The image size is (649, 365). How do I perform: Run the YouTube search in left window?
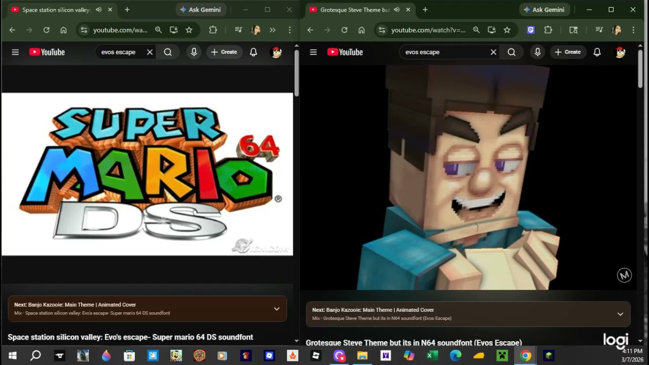(168, 52)
